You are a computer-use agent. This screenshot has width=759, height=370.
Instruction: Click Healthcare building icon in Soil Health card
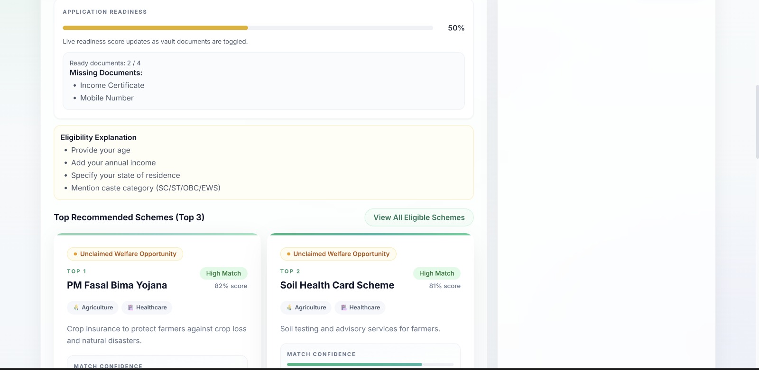coord(344,307)
